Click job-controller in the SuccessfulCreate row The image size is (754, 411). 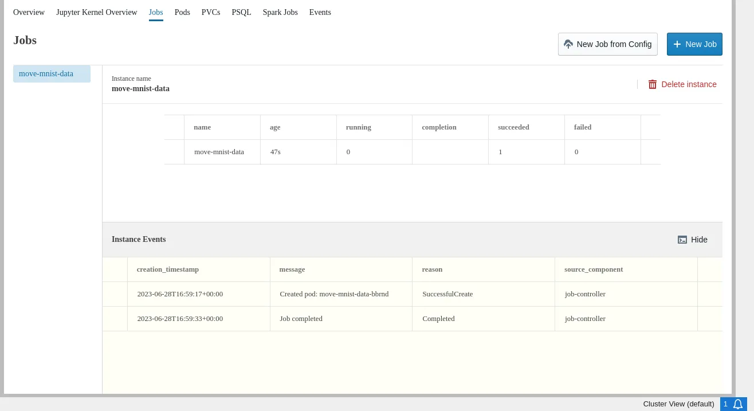point(585,294)
